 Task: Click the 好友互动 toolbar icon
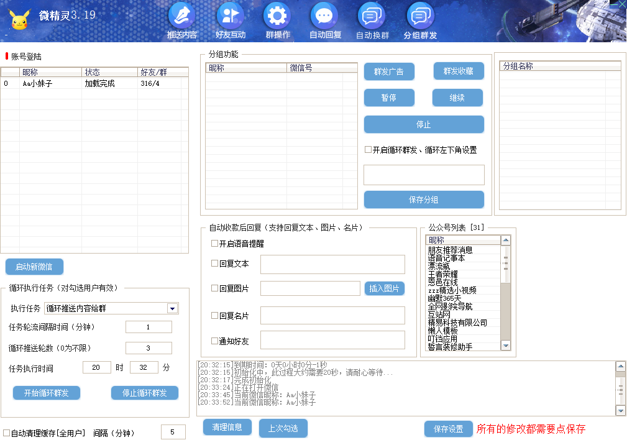[x=229, y=19]
